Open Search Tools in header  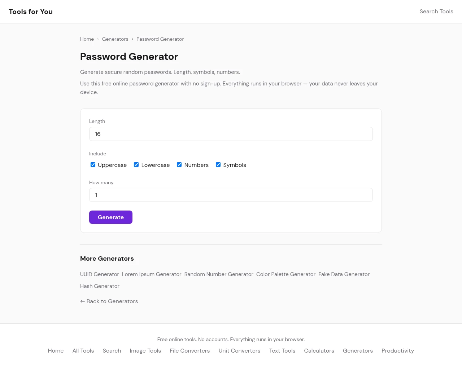pos(436,12)
